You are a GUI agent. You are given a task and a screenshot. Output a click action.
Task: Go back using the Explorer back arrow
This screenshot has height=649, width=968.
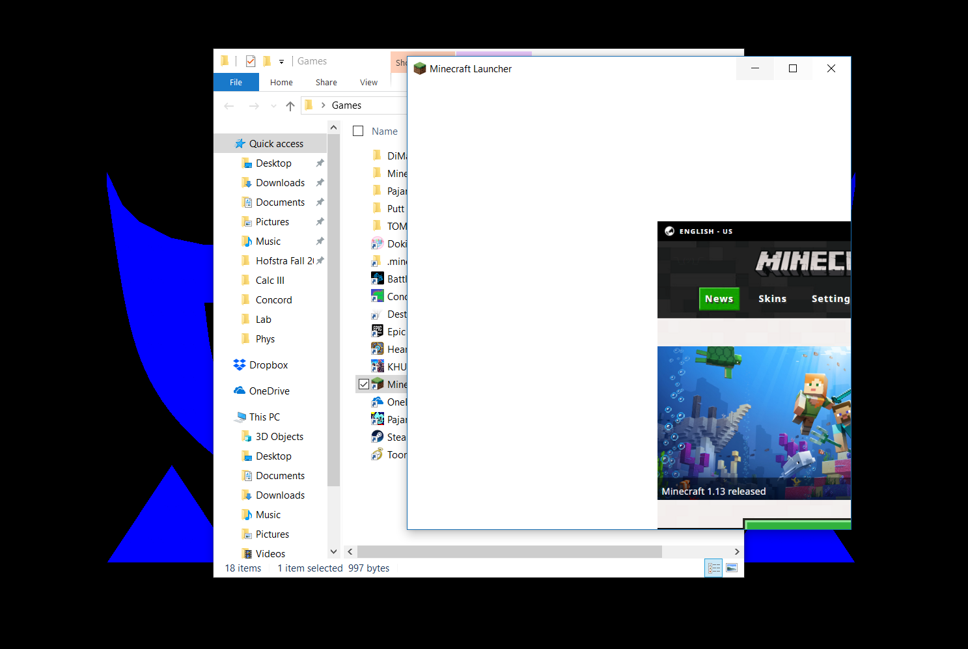229,105
